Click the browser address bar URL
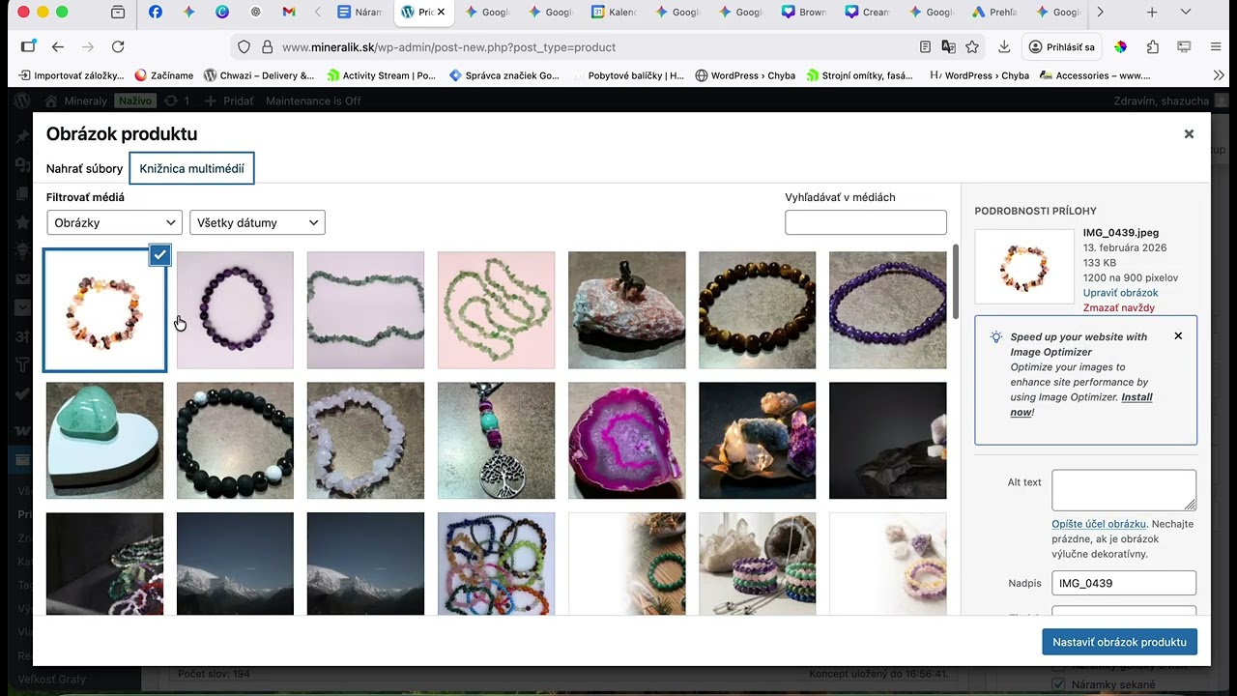Screen dimensions: 1237x696 (448, 46)
